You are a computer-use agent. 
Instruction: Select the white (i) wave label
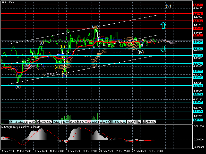[x=42, y=43]
